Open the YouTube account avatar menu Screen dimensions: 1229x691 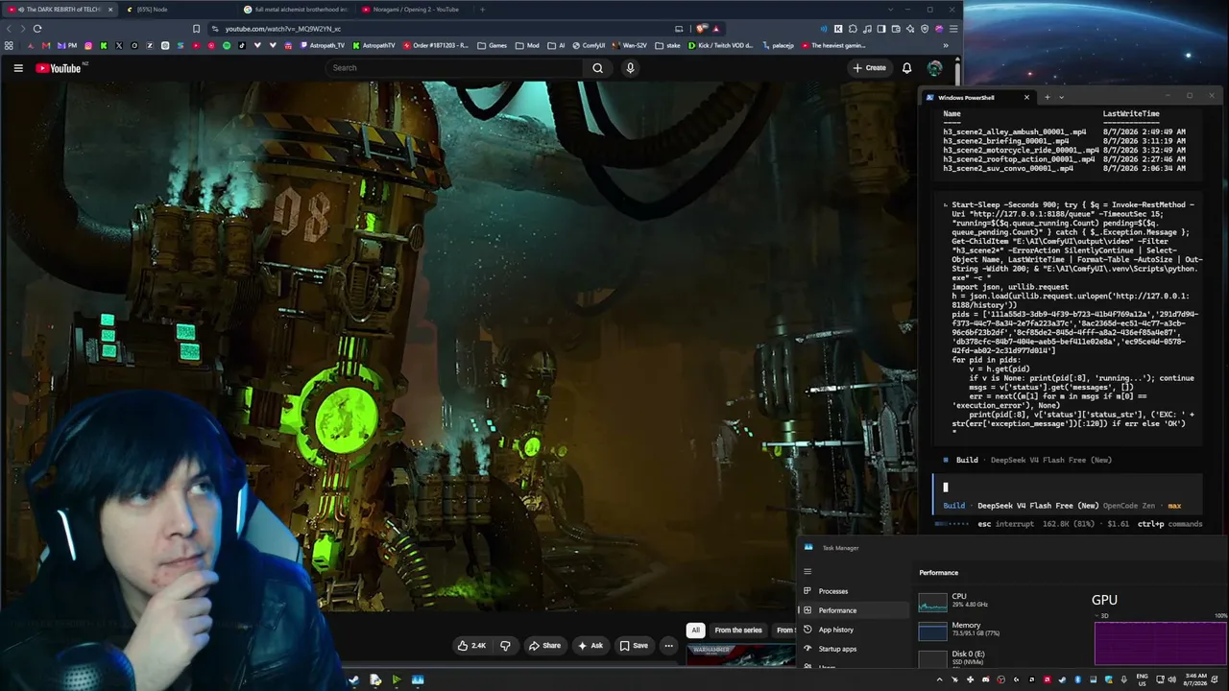(x=934, y=68)
